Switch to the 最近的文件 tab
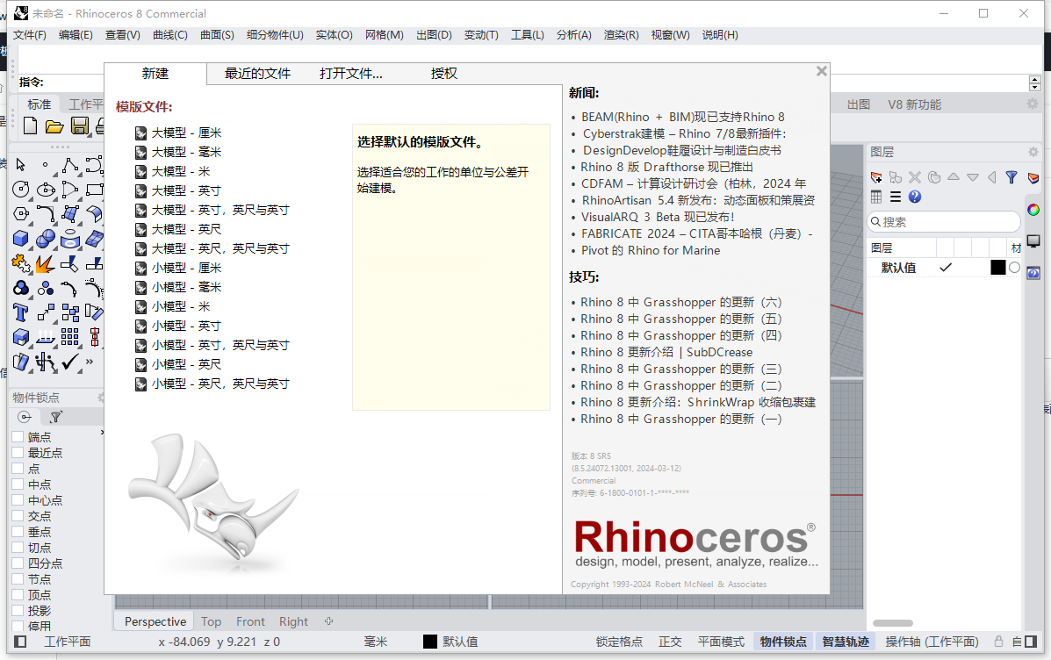 pyautogui.click(x=257, y=74)
